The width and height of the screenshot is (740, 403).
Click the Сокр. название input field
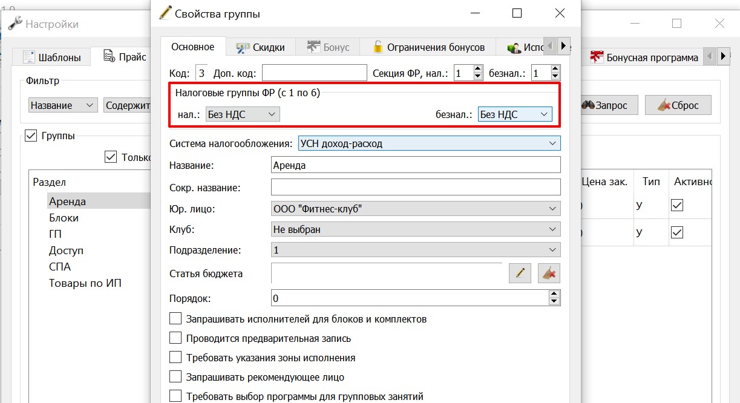pyautogui.click(x=416, y=187)
